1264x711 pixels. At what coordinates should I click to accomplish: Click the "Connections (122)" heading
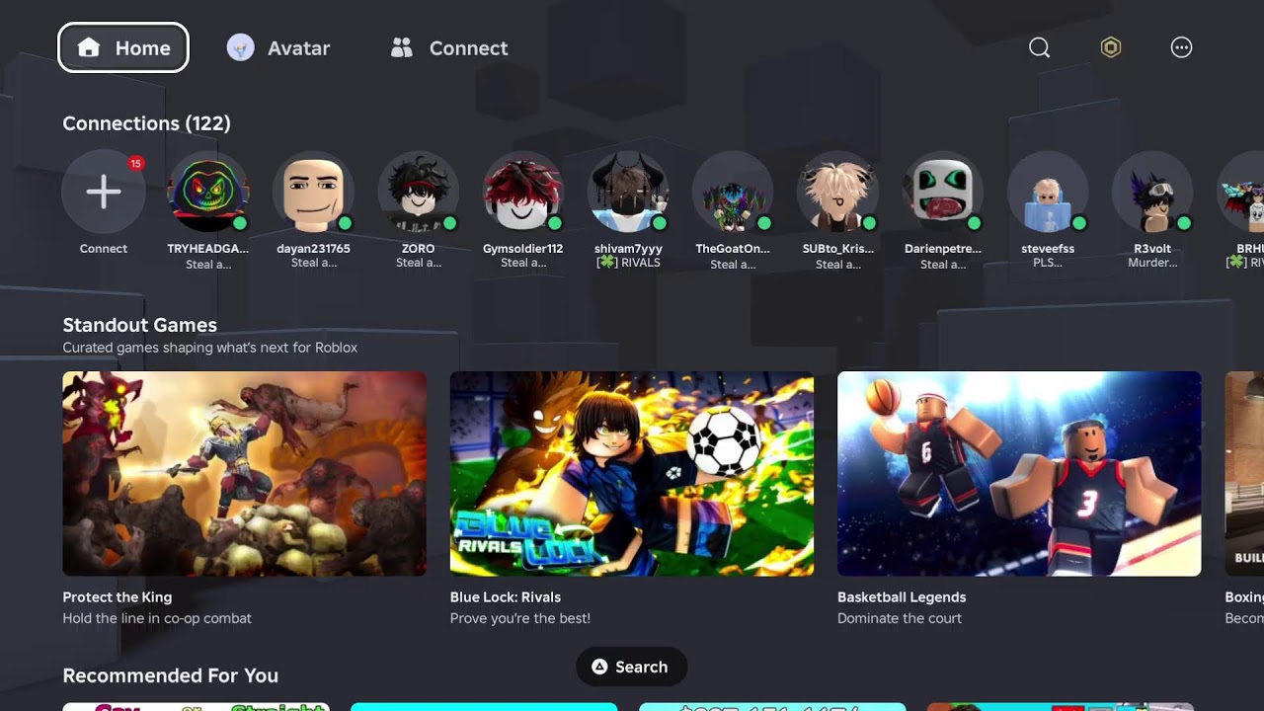(x=146, y=123)
